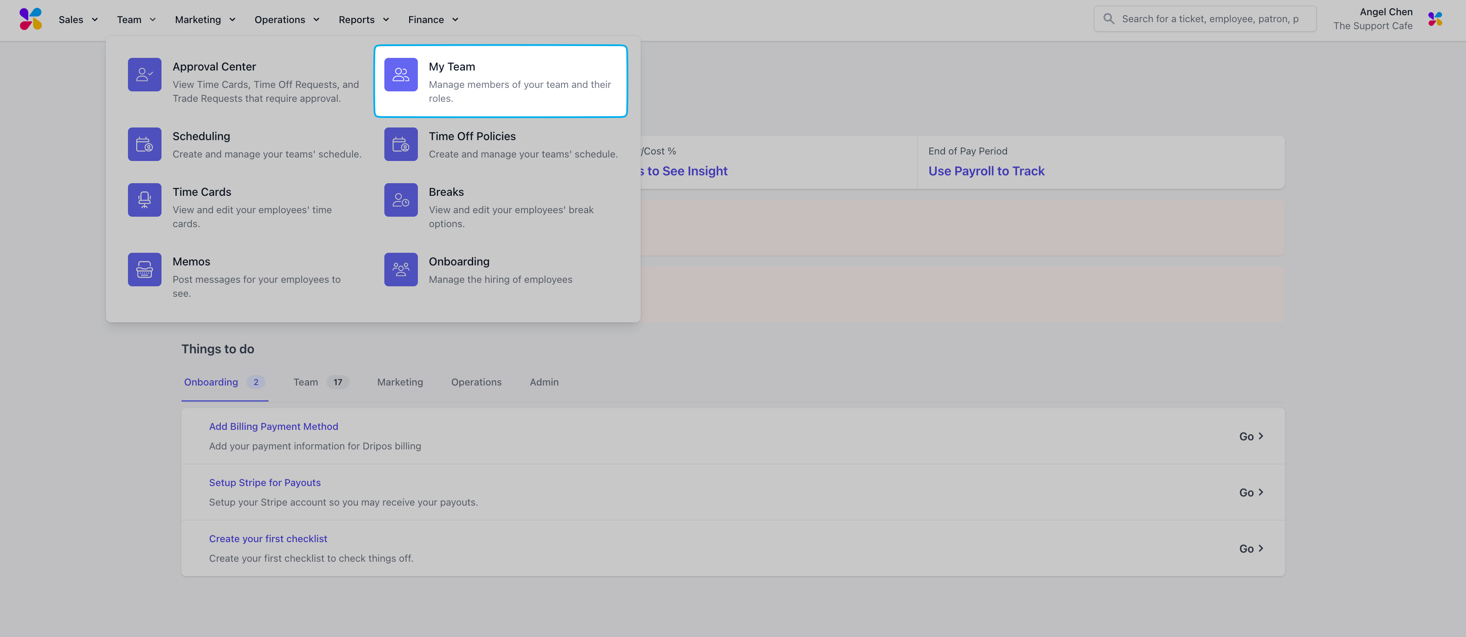Expand the Sales dropdown menu
1466x637 pixels.
click(x=78, y=20)
